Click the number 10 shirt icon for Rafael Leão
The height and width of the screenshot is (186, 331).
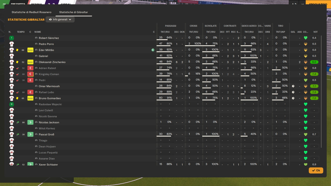coord(11,92)
